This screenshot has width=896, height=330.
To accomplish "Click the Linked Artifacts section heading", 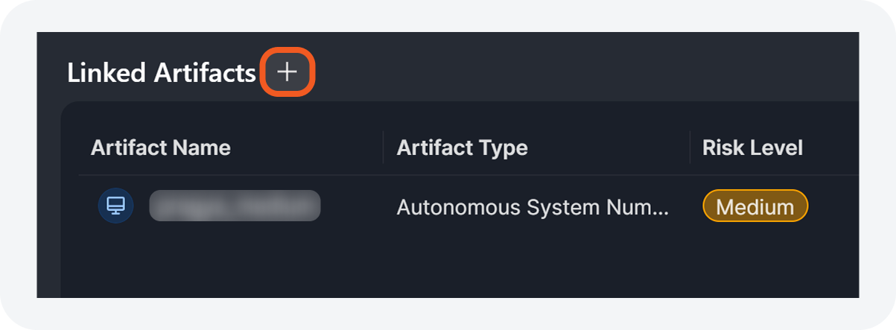I will pyautogui.click(x=161, y=73).
